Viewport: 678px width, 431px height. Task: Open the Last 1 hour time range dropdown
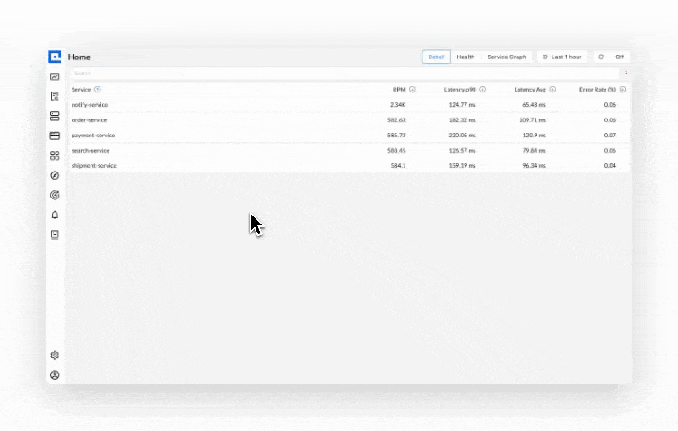pos(562,57)
